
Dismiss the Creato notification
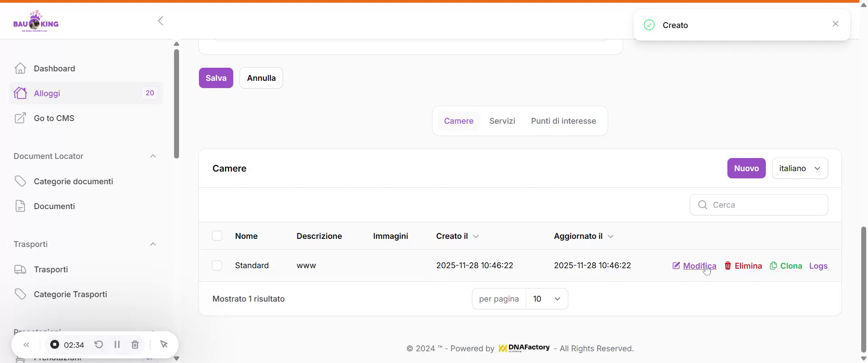(835, 24)
